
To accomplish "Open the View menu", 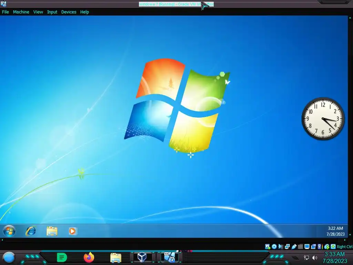I will pos(38,12).
